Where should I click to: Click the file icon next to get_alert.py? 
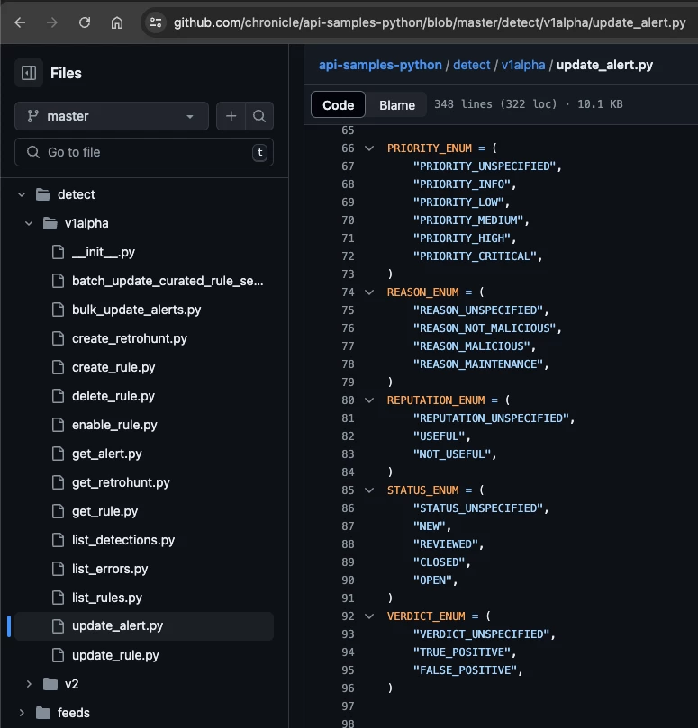pyautogui.click(x=58, y=454)
